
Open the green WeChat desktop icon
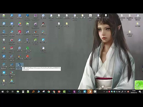[27, 24]
